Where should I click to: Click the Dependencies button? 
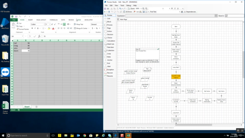click(190, 12)
